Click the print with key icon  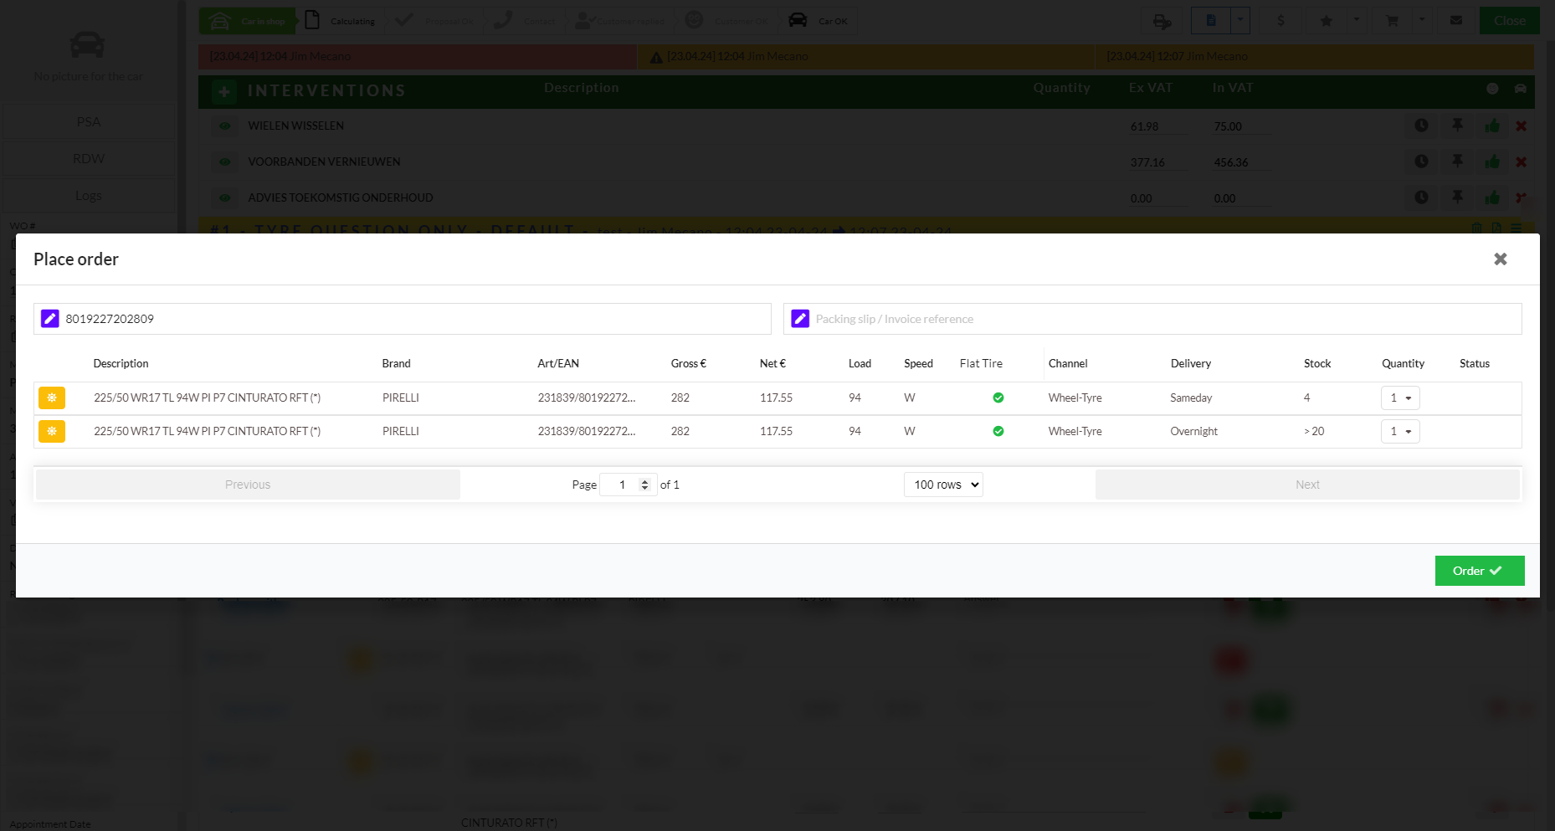(x=1162, y=21)
